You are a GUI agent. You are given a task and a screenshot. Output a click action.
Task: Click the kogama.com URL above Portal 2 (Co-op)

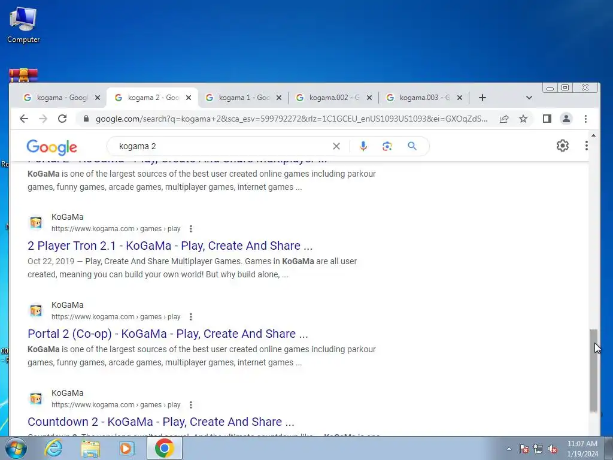(x=116, y=317)
